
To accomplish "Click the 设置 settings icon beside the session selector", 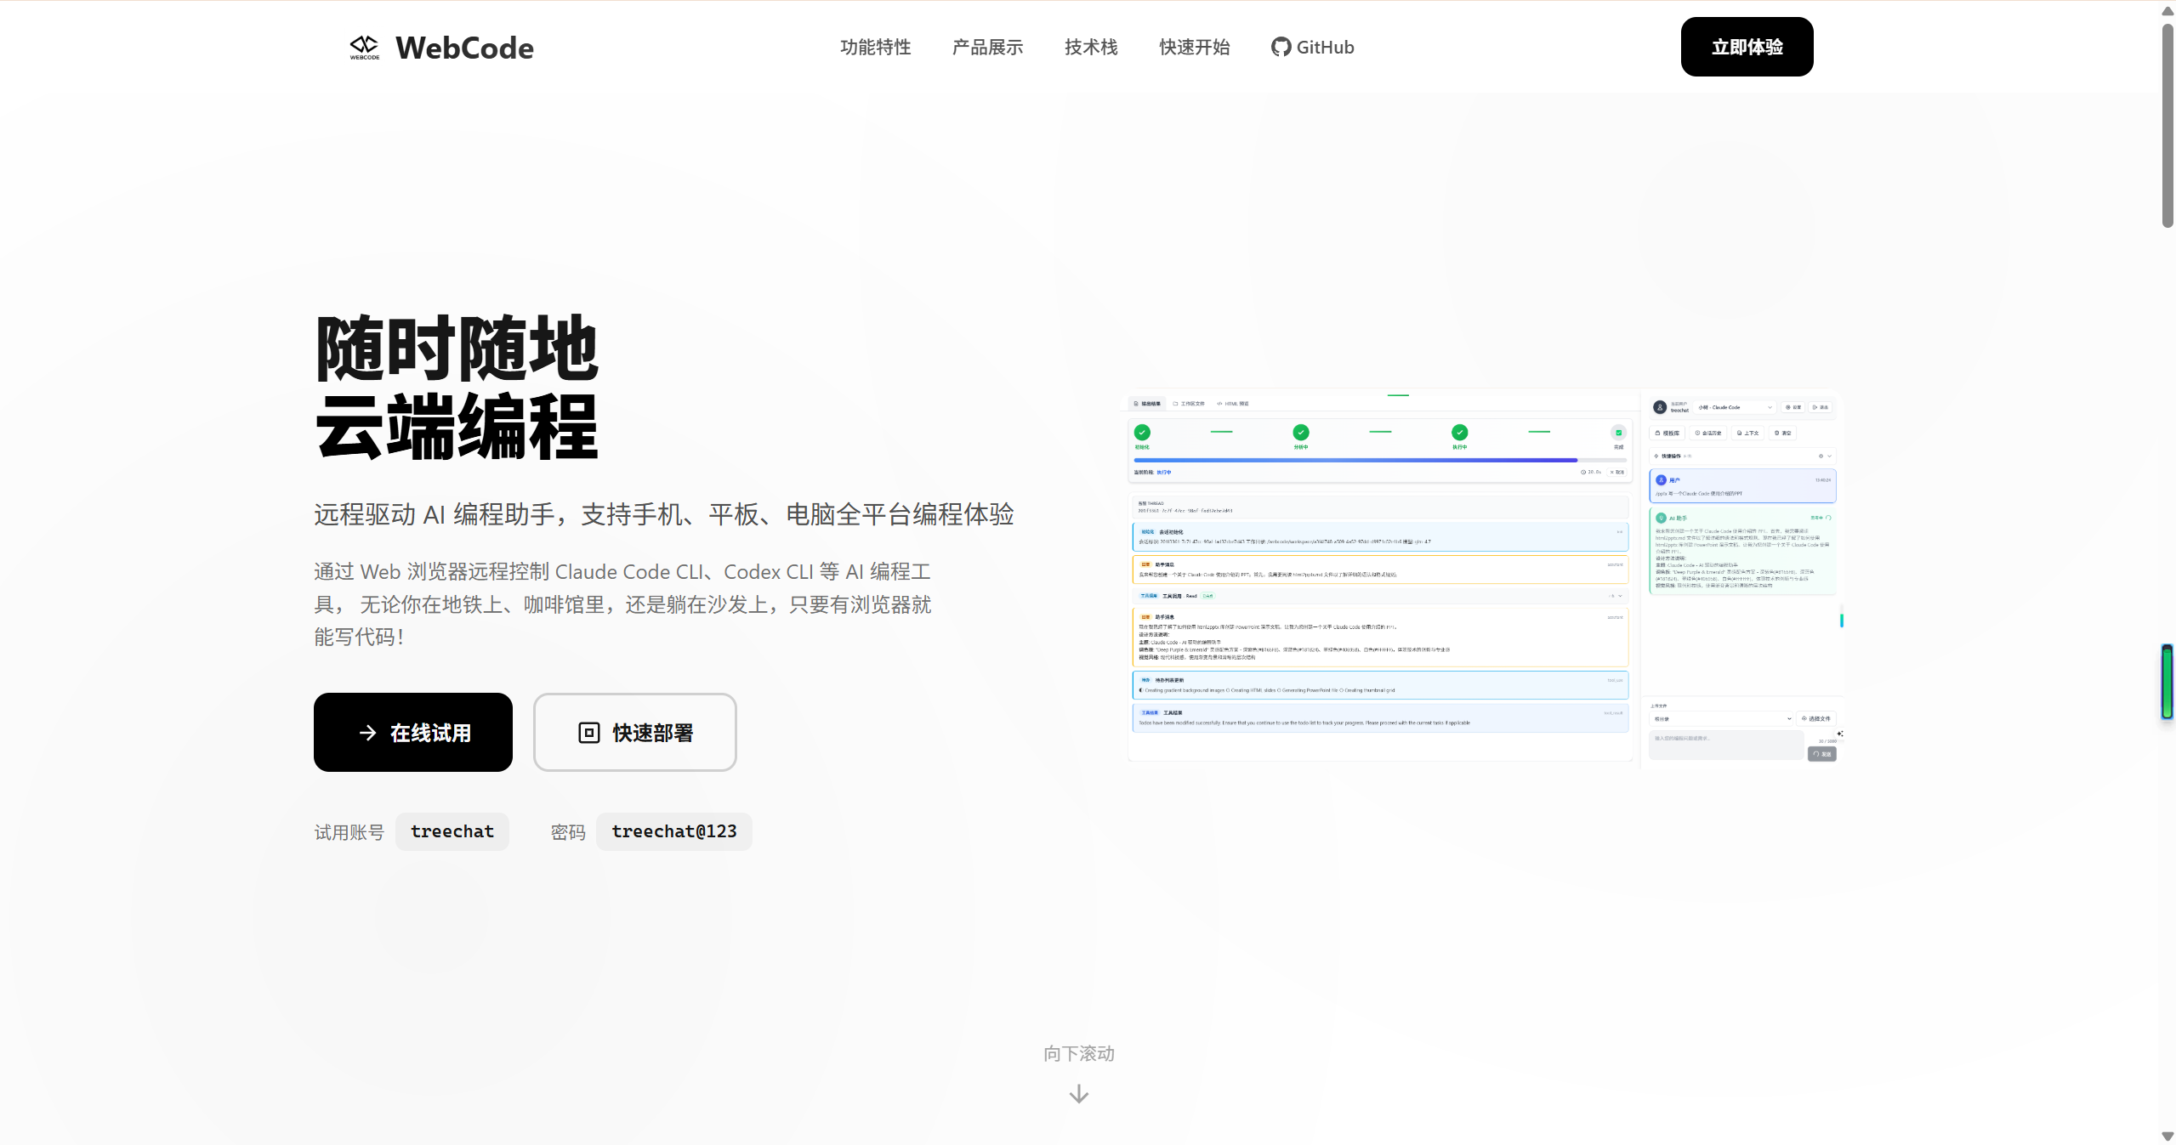I will 1788,407.
